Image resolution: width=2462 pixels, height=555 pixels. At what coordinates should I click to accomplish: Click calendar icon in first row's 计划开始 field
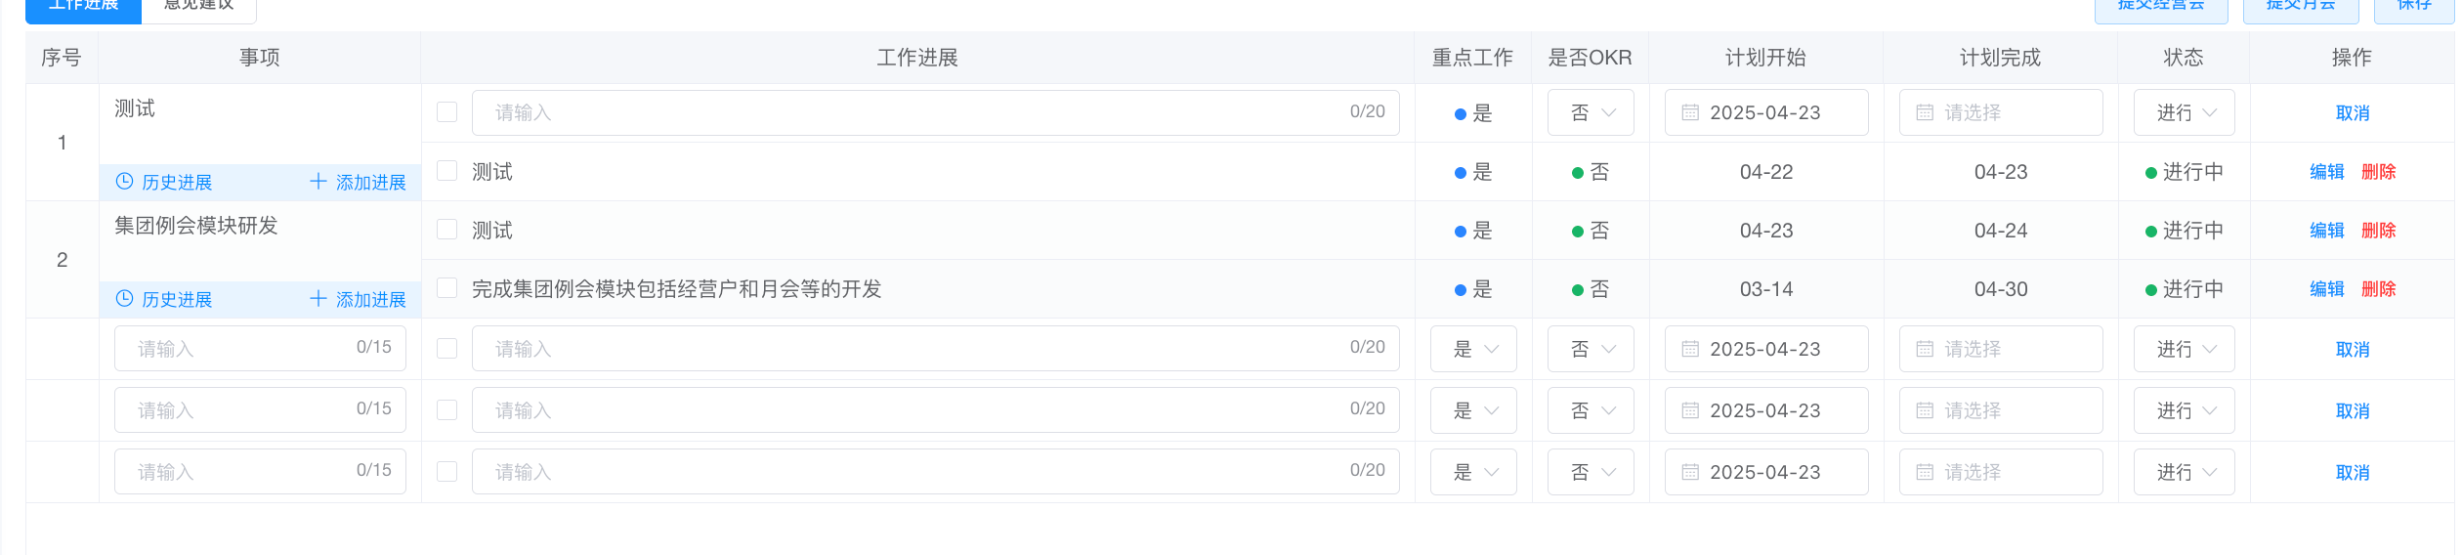tap(1690, 113)
